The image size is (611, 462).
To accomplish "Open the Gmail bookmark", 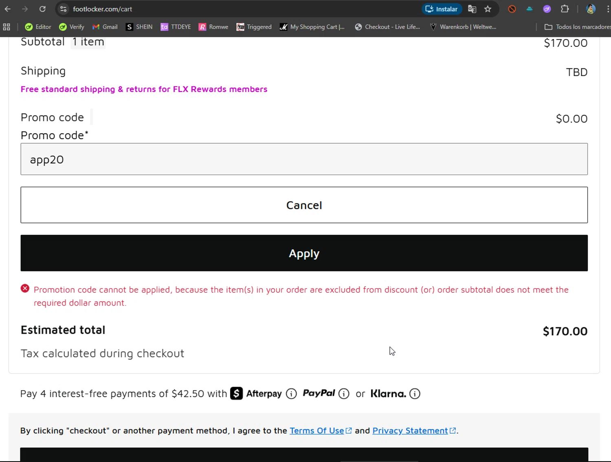I will tap(105, 27).
